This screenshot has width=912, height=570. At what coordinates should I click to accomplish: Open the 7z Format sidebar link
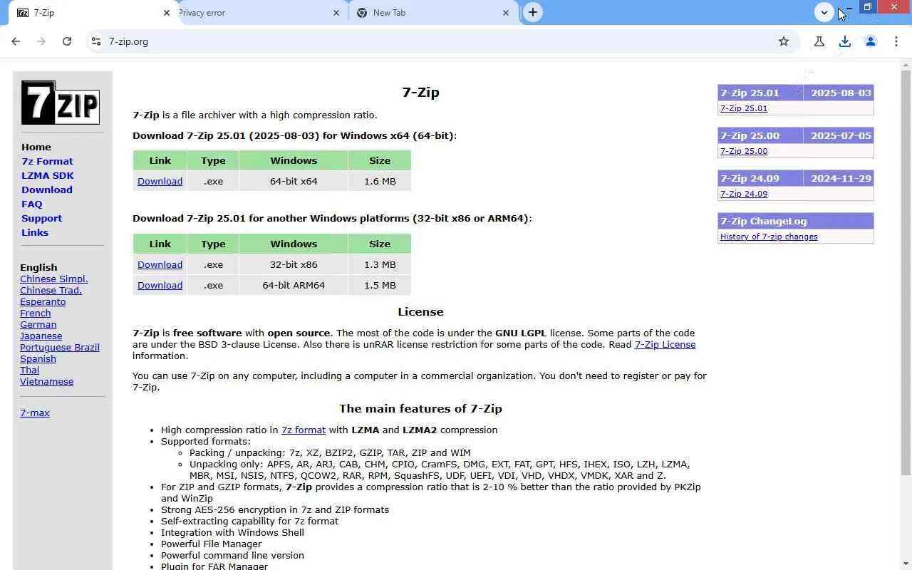(x=47, y=161)
